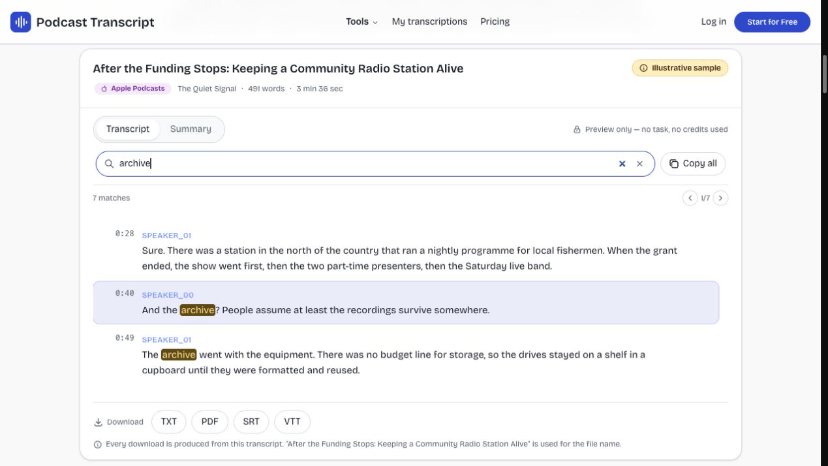The image size is (828, 466).
Task: Go to next search match
Action: (x=720, y=198)
